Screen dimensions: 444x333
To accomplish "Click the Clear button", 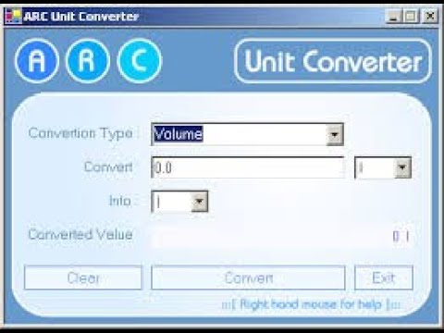I will tap(83, 277).
